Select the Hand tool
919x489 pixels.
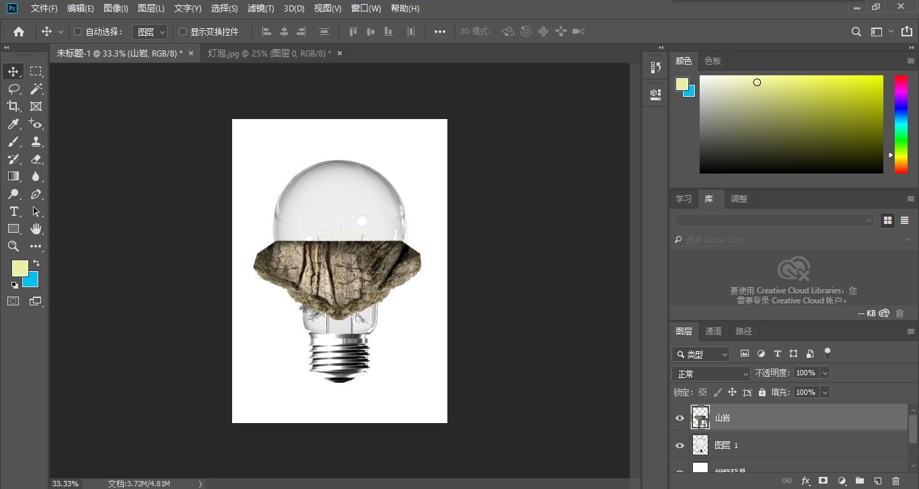point(36,229)
